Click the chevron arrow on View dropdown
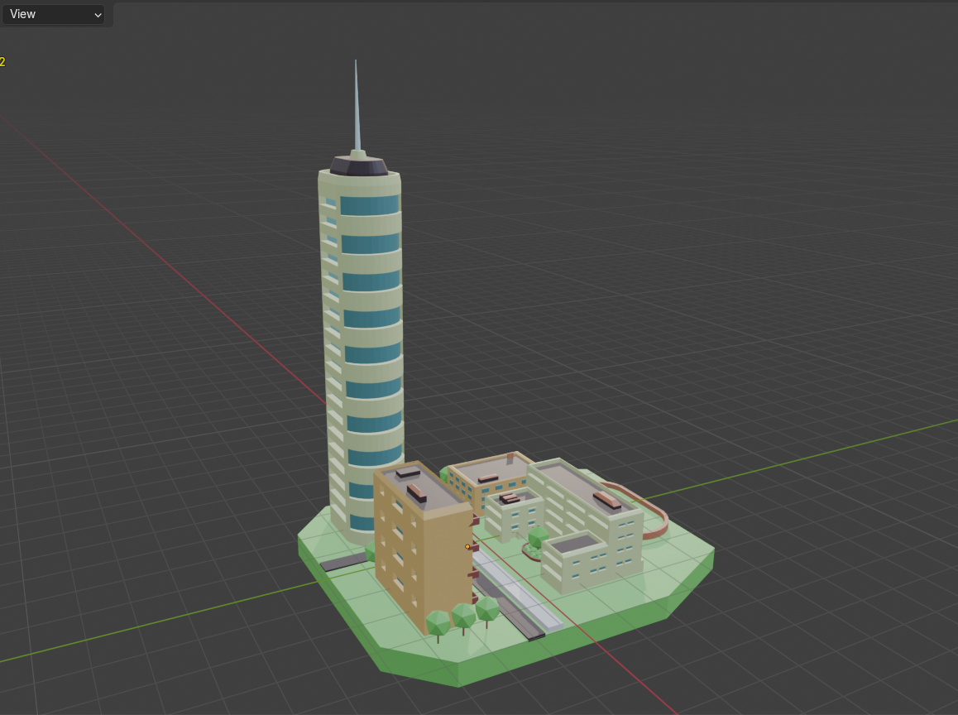958x715 pixels. (x=98, y=15)
